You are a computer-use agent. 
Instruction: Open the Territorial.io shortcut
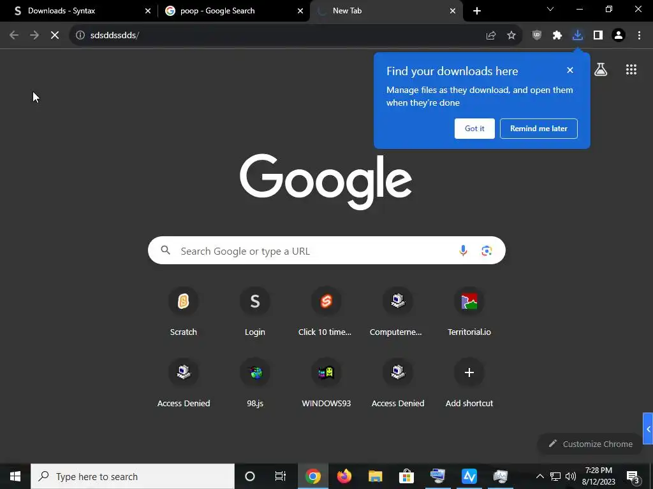click(x=469, y=311)
